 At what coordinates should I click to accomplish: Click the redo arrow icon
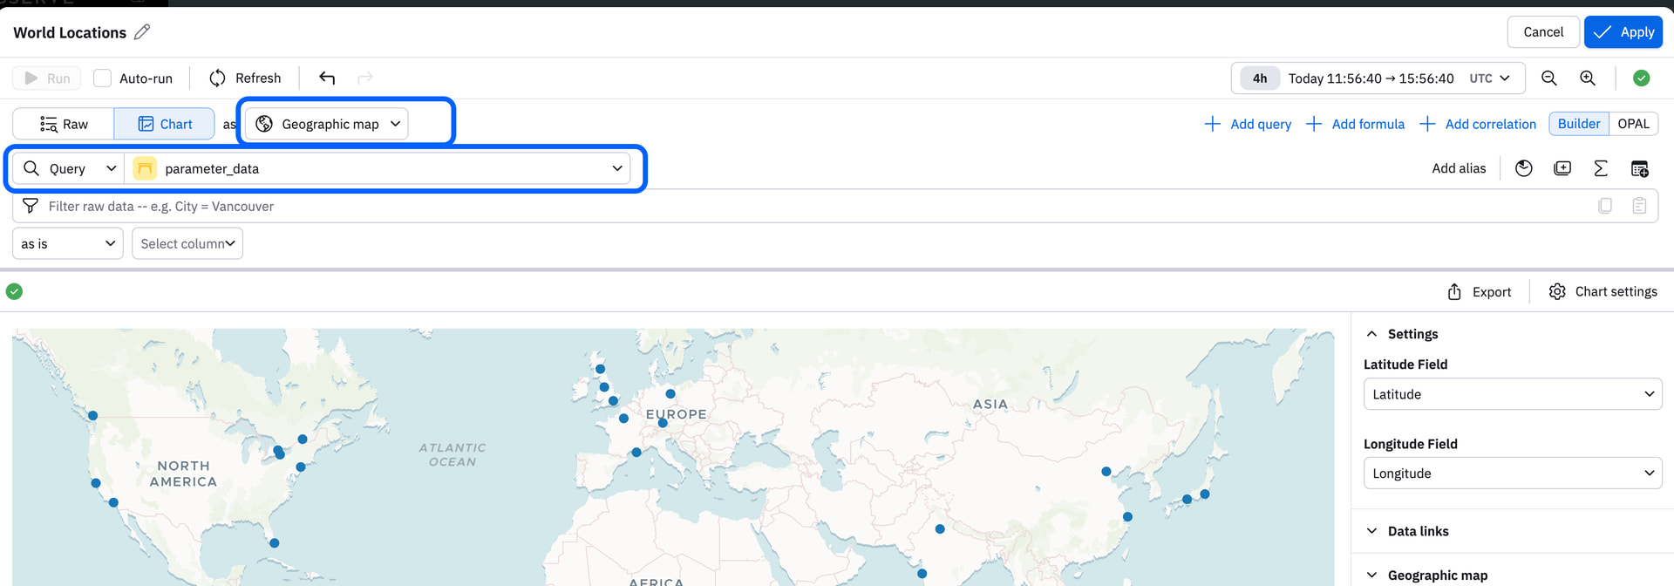click(x=365, y=78)
